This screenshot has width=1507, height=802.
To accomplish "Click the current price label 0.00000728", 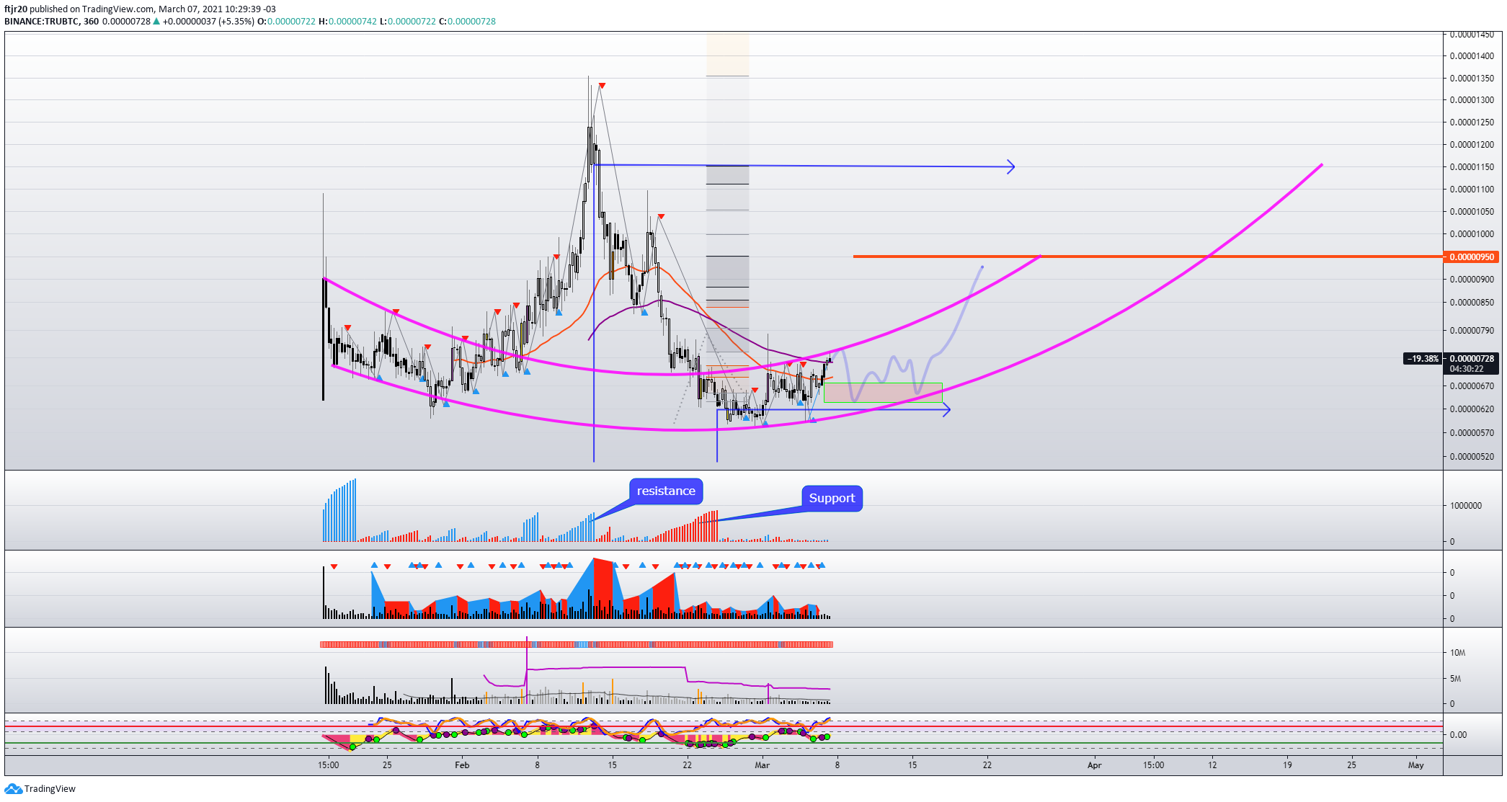I will pos(1471,358).
